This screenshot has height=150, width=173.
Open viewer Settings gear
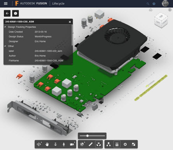[125, 144]
